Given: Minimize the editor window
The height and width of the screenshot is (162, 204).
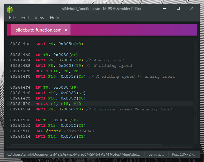Looking at the screenshot, I should (x=164, y=9).
